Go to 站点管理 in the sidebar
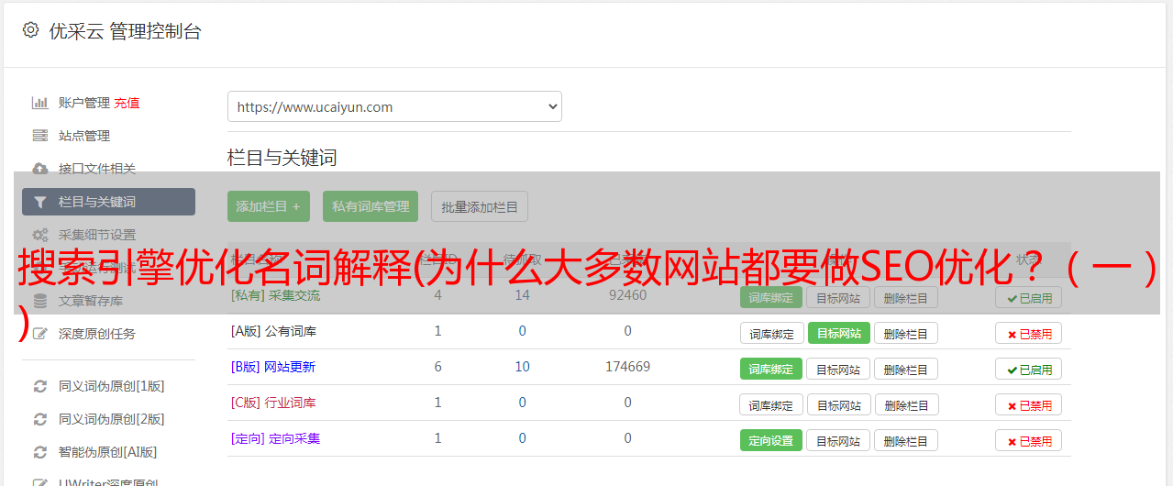This screenshot has height=486, width=1173. pyautogui.click(x=84, y=136)
